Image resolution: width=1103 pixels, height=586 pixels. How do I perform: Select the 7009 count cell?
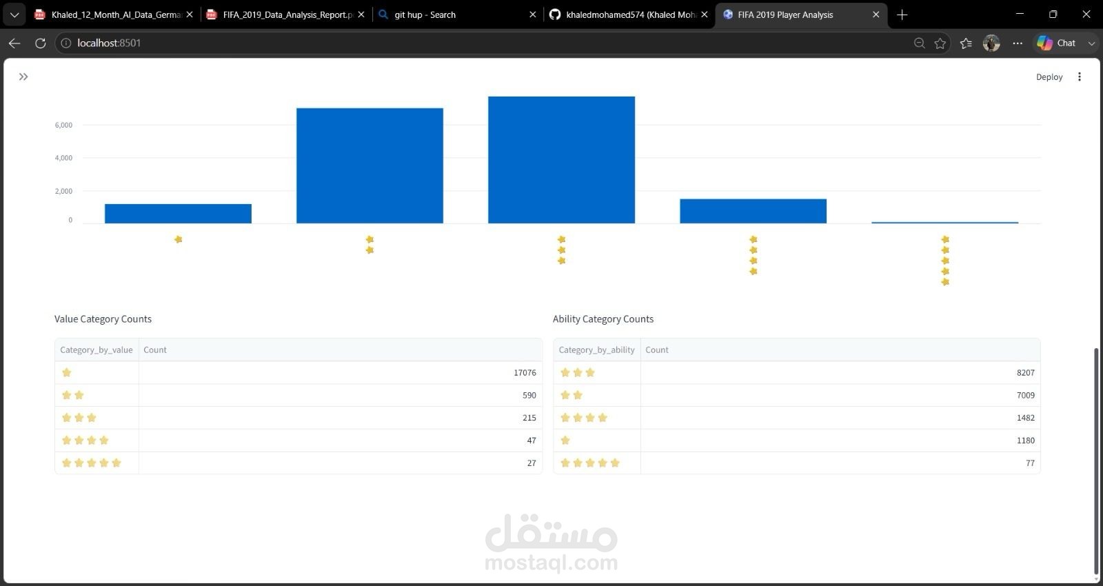pos(840,395)
